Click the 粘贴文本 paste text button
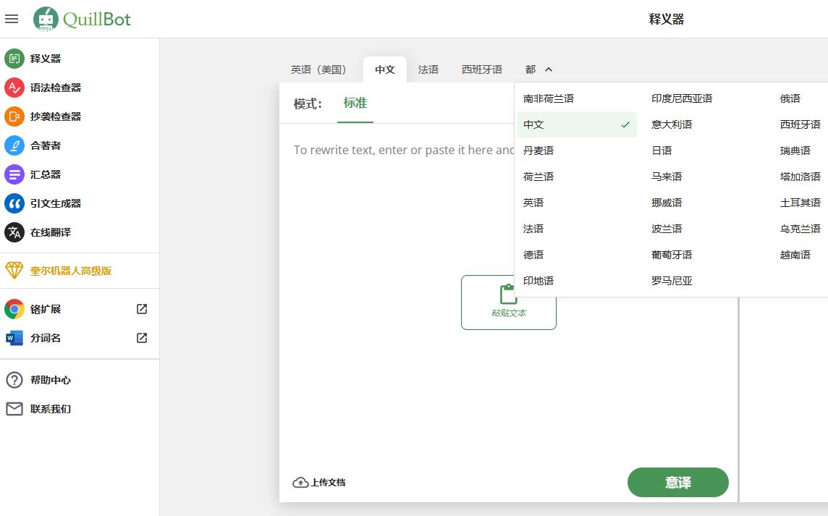The height and width of the screenshot is (516, 828). click(x=508, y=302)
